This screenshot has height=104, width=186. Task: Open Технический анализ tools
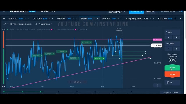21,24
